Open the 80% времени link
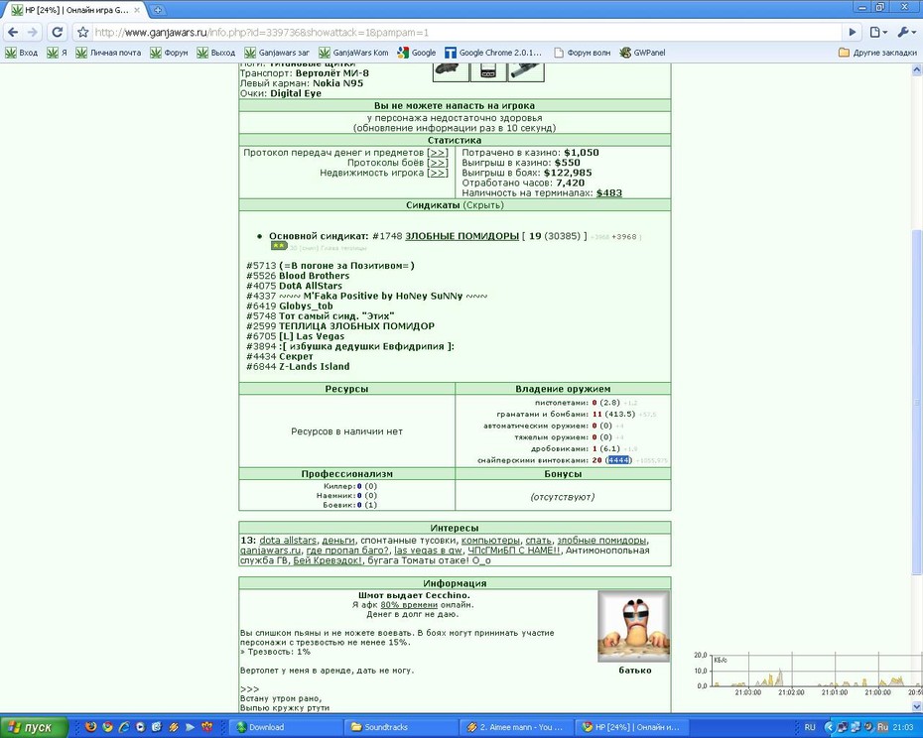 409,604
